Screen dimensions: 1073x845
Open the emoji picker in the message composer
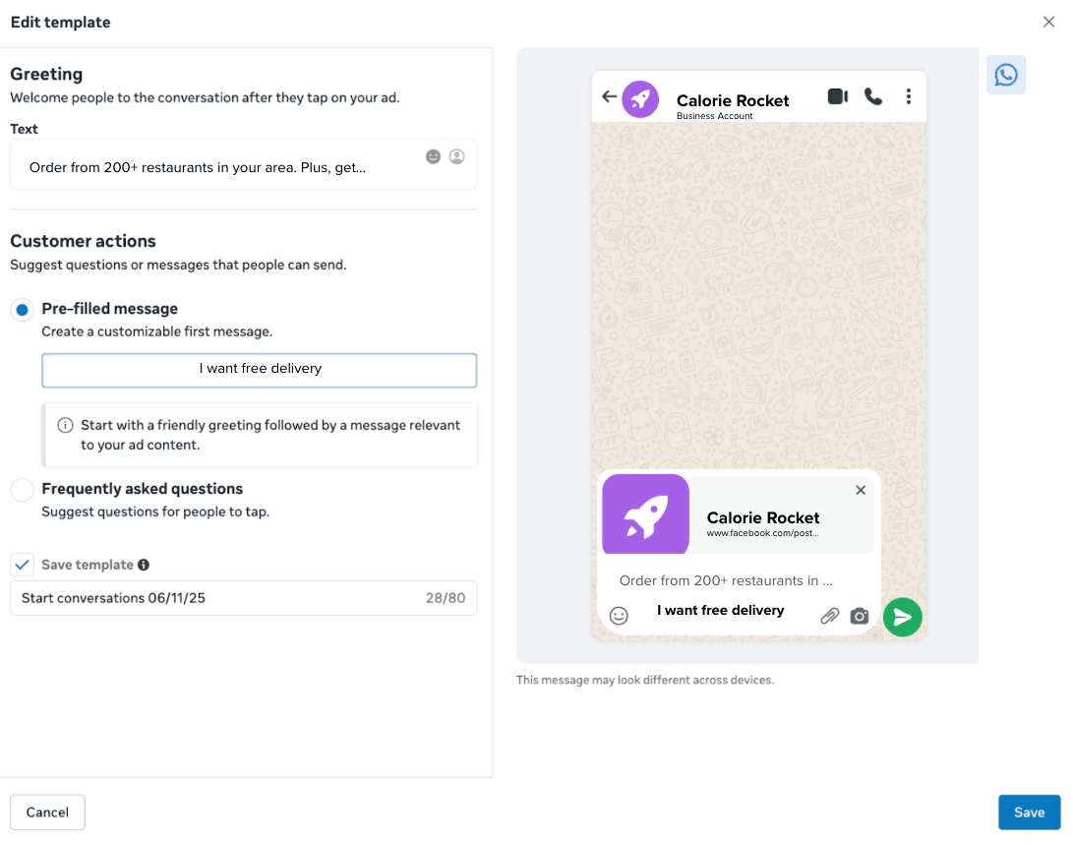pyautogui.click(x=619, y=615)
